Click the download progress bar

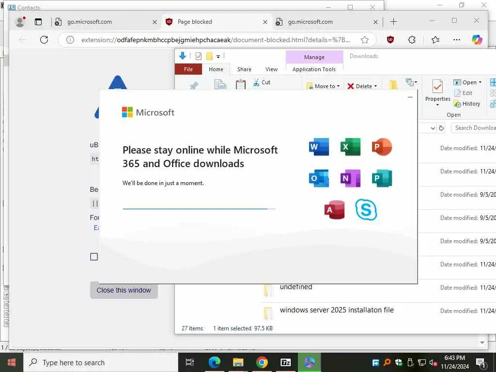click(199, 209)
